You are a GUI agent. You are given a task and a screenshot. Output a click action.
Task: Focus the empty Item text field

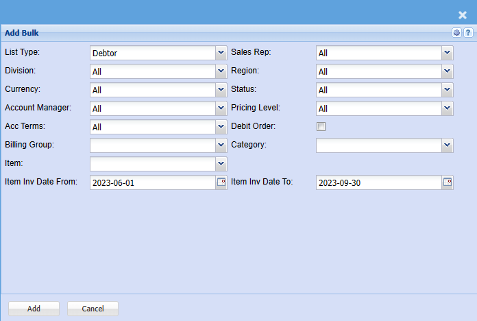[153, 164]
